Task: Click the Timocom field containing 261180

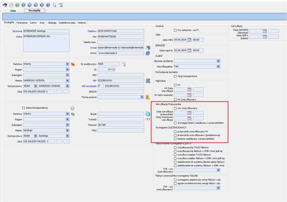Action: click(121, 125)
